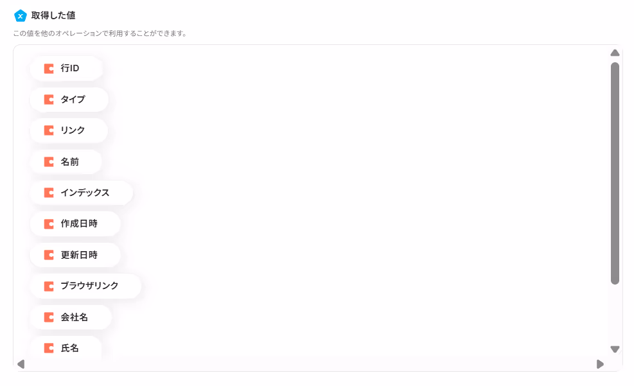Choose the 会社名 value chip
Viewport: 634px width, 386px height.
tap(71, 317)
